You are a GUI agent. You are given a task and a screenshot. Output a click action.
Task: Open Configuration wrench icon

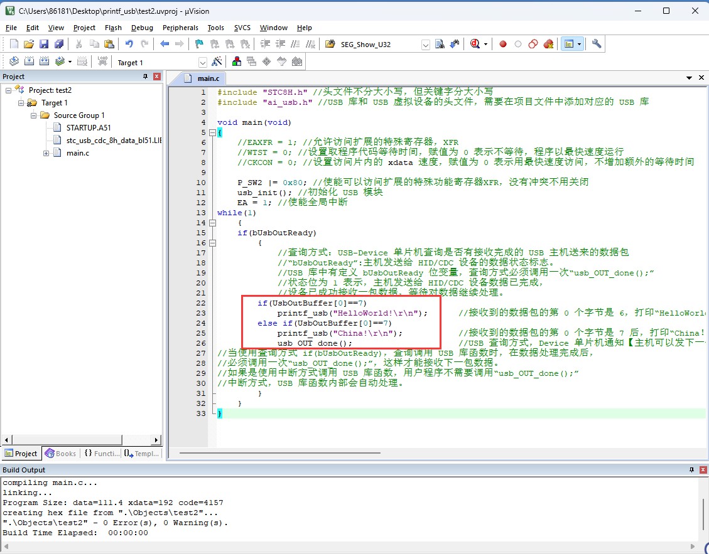point(597,44)
